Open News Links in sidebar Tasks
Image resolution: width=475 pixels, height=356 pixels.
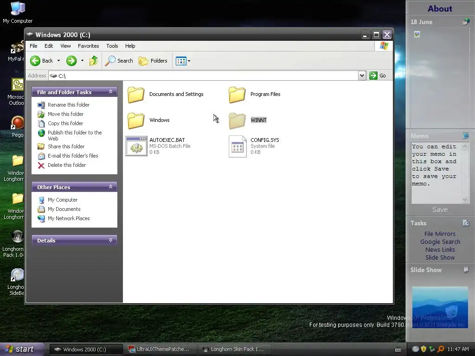(x=440, y=250)
